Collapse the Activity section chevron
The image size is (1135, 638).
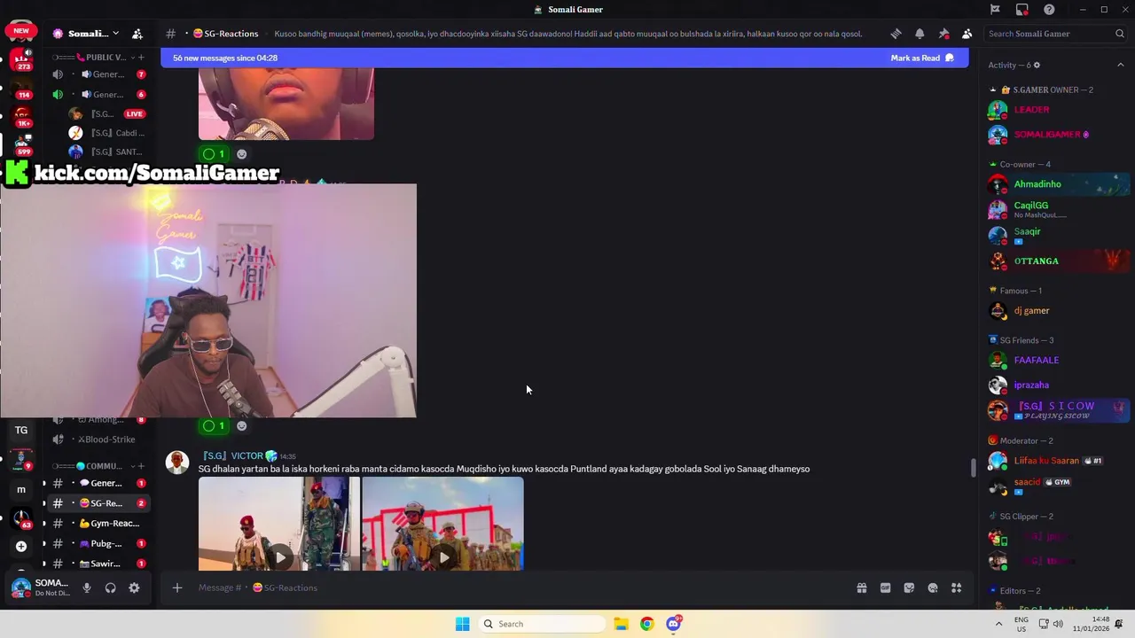(1120, 65)
